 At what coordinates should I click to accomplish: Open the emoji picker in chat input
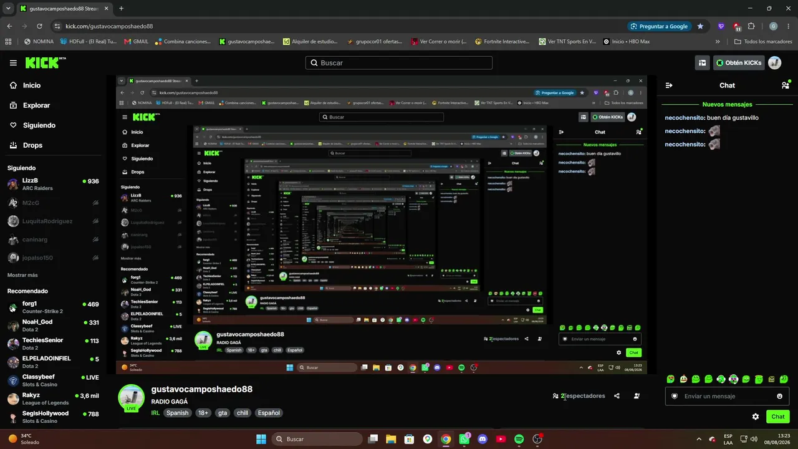(x=779, y=396)
